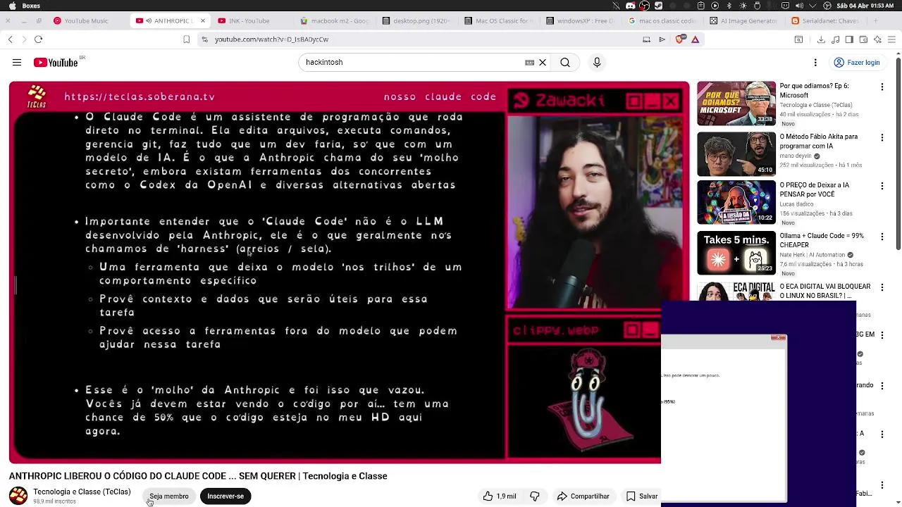Switch to the macbook m2 Google tab

tap(335, 20)
